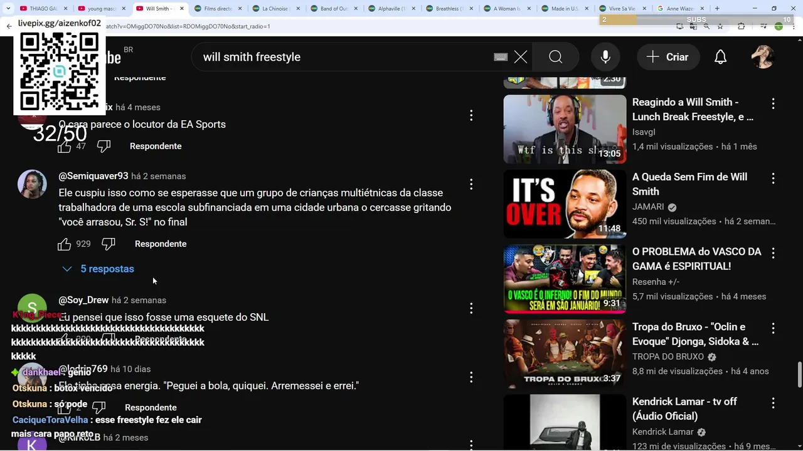Open options menu for @Semiquaver93 comment

click(471, 185)
